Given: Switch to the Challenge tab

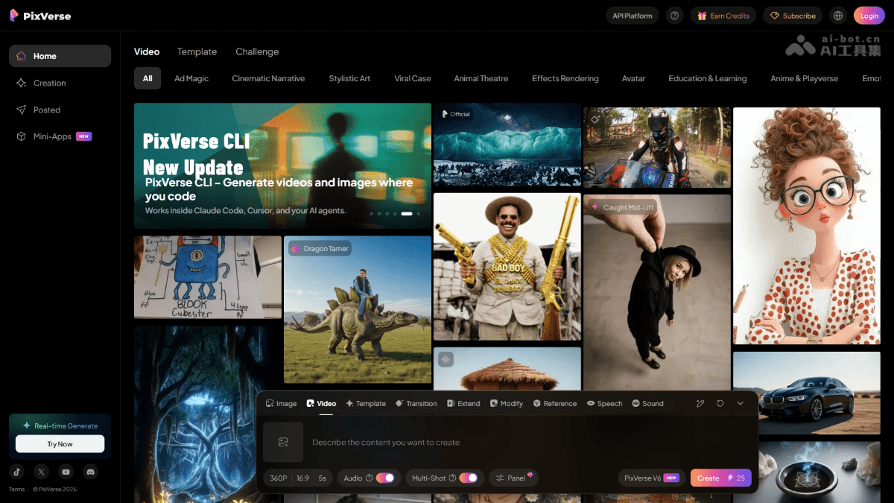Looking at the screenshot, I should [257, 51].
